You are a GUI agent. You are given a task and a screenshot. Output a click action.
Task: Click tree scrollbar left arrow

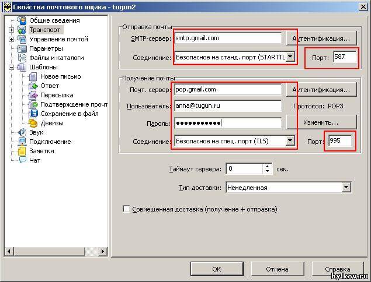click(9, 251)
